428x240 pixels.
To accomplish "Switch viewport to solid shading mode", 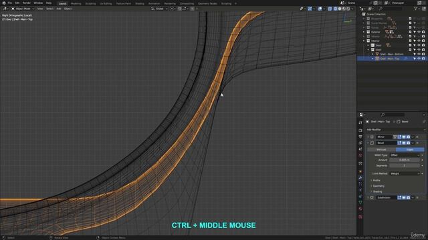I will coord(340,9).
